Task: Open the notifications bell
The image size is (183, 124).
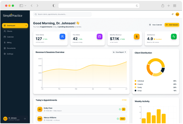Action: coord(172,14)
